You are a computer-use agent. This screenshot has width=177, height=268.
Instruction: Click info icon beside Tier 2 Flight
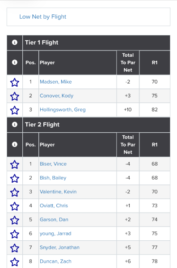pos(15,125)
